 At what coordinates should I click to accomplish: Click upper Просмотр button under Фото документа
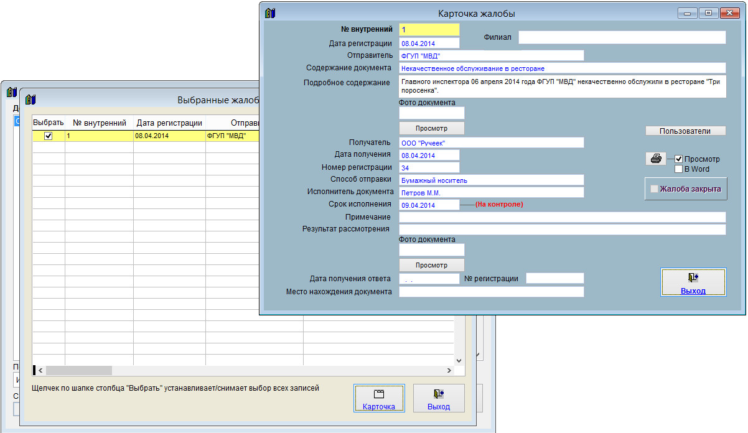(431, 128)
